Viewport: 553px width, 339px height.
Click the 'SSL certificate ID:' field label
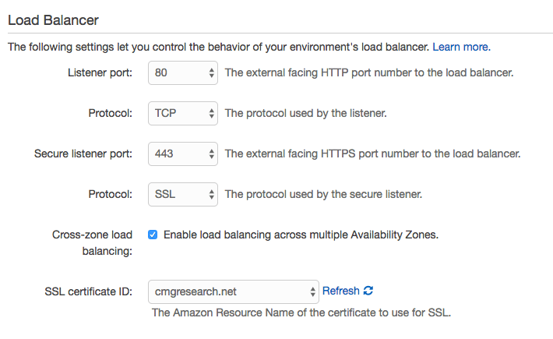click(x=89, y=291)
